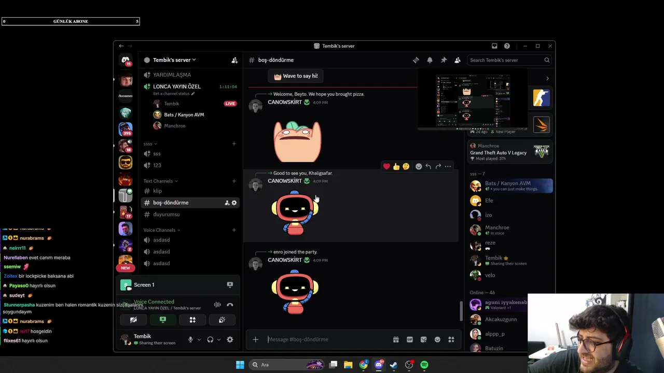Open the soundboard button in voice panel
664x373 pixels.
tap(222, 320)
